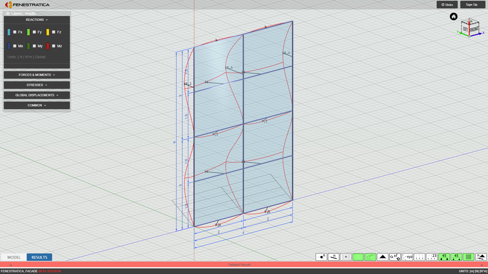
Task: Click the red Mz color swatch
Action: click(48, 46)
